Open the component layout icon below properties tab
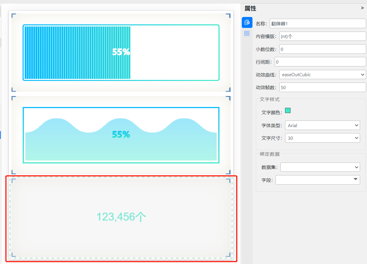Viewport: 367px width, 264px height. click(x=247, y=33)
